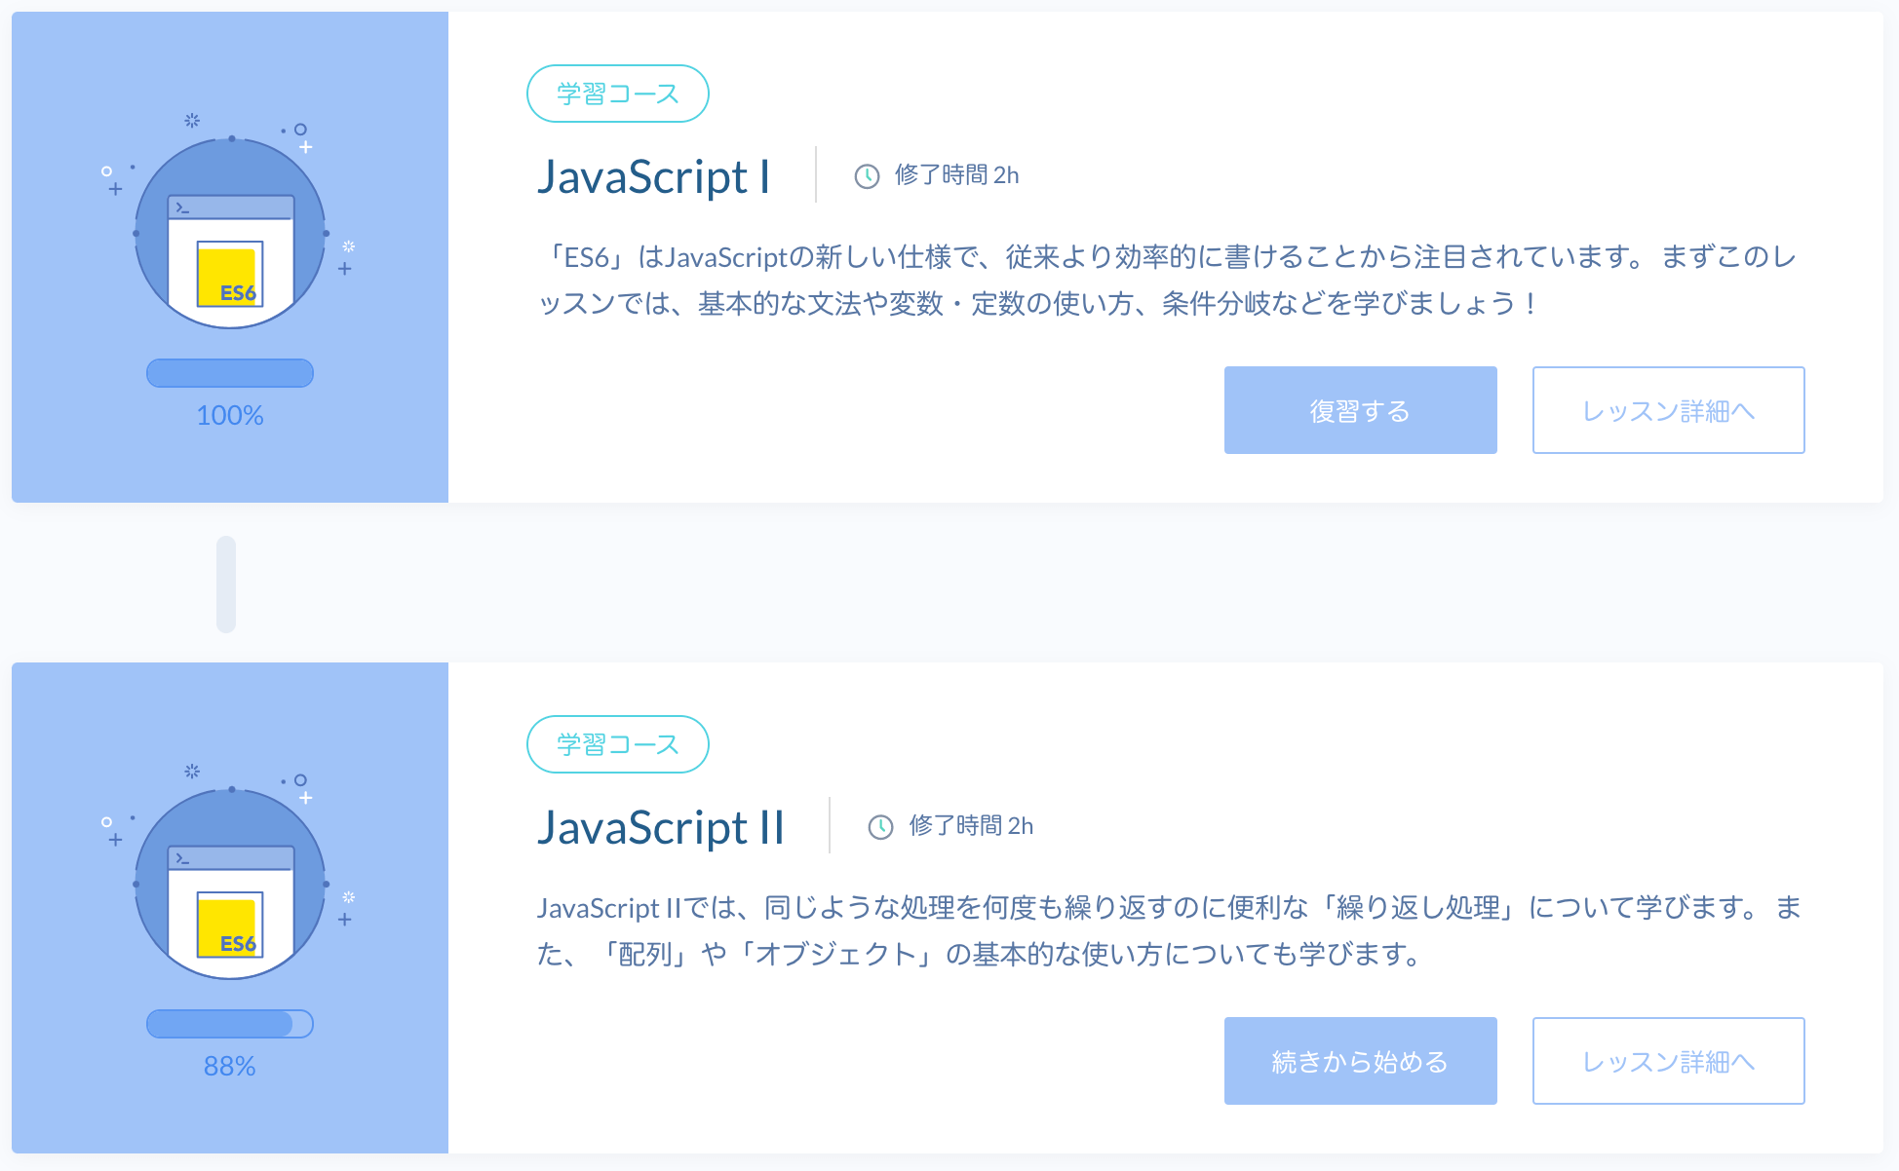
Task: Click the clock icon beside JavaScript II duration
Action: (x=880, y=827)
